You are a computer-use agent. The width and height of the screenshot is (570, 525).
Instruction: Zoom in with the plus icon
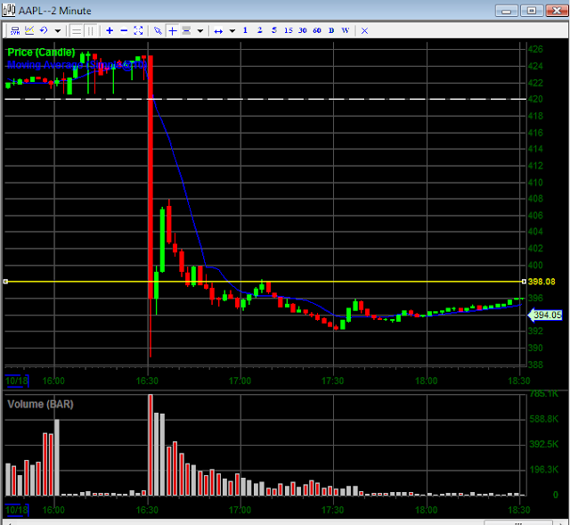pyautogui.click(x=110, y=30)
